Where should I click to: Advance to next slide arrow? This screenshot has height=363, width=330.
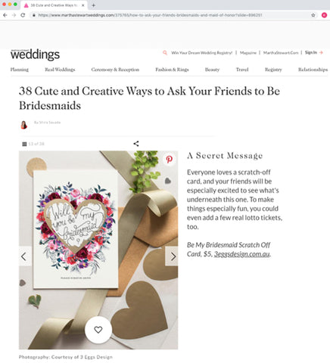[172, 256]
